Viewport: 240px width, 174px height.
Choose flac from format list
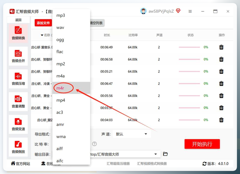click(x=71, y=52)
